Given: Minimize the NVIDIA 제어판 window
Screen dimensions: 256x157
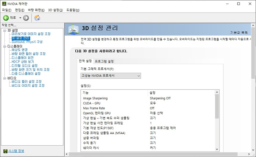Looking at the screenshot, I should (227, 4).
